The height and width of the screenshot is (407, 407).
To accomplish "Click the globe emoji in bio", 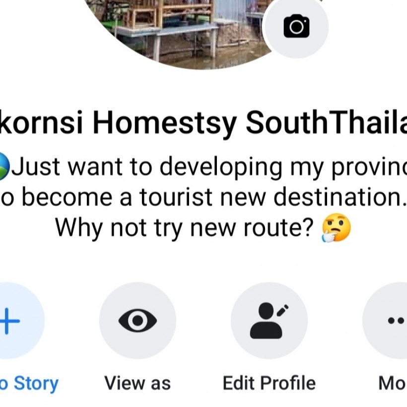I will [x=4, y=166].
